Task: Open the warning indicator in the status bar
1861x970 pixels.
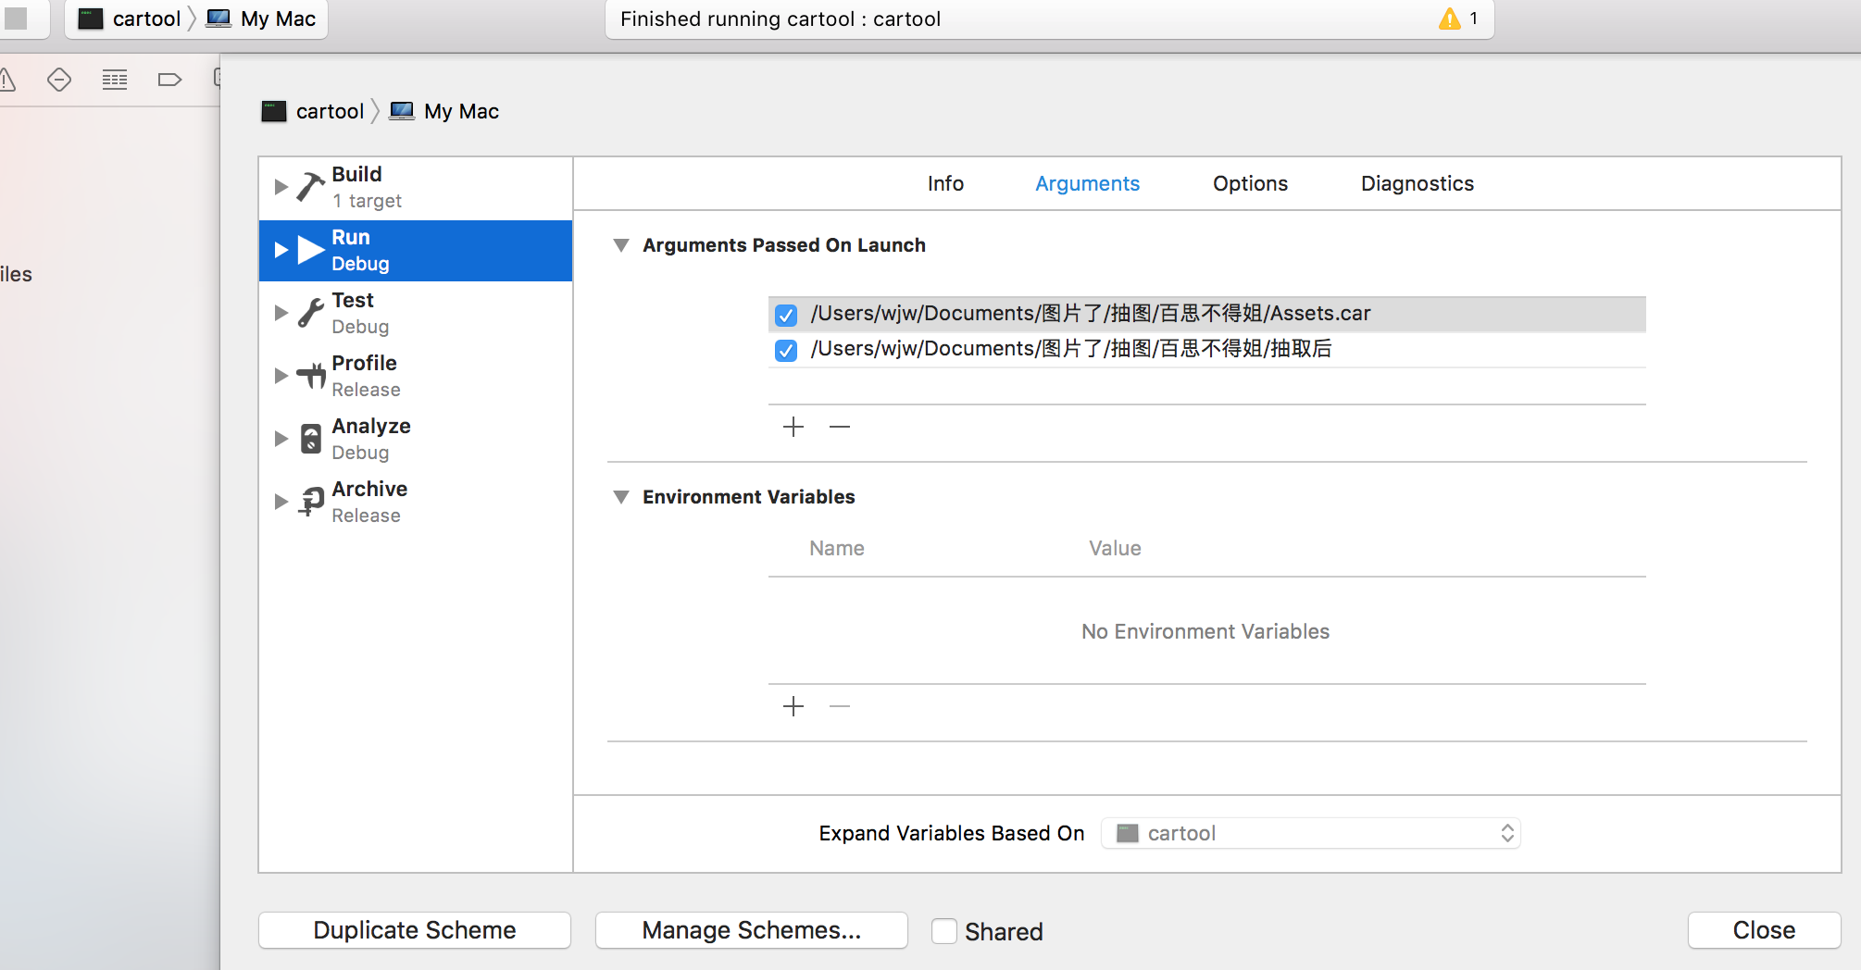Action: pyautogui.click(x=1449, y=19)
